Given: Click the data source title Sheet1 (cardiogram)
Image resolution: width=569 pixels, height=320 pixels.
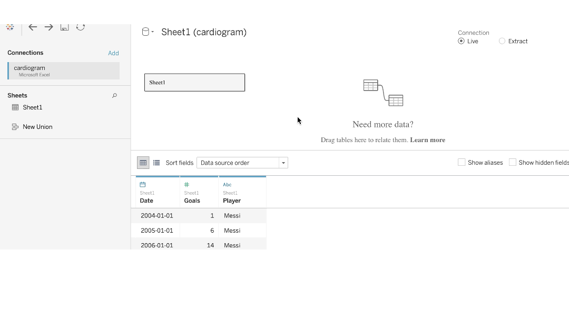Looking at the screenshot, I should (x=204, y=32).
